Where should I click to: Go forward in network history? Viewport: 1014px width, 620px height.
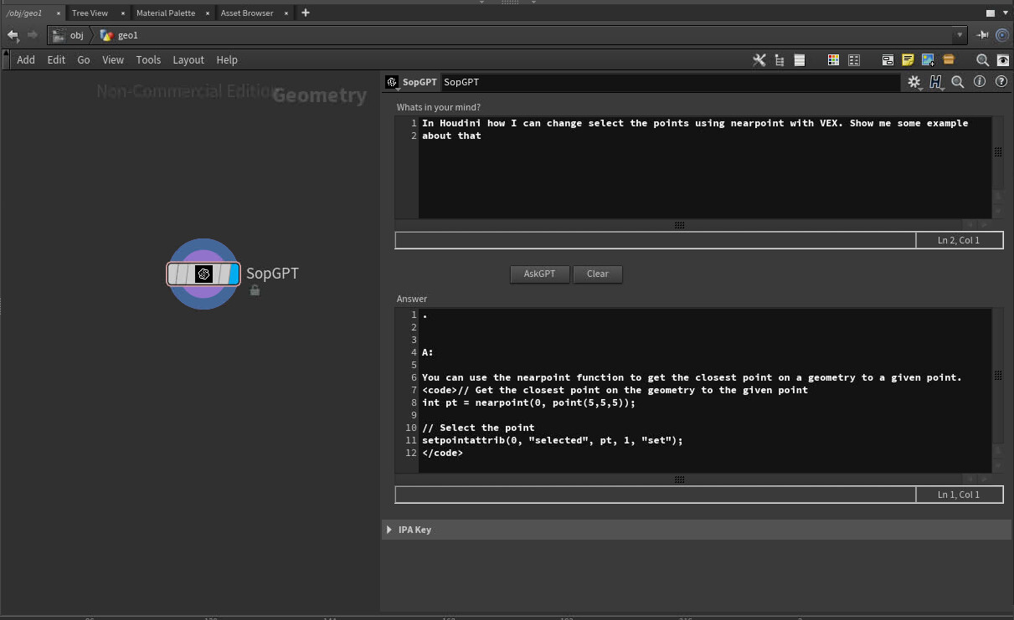click(x=33, y=35)
